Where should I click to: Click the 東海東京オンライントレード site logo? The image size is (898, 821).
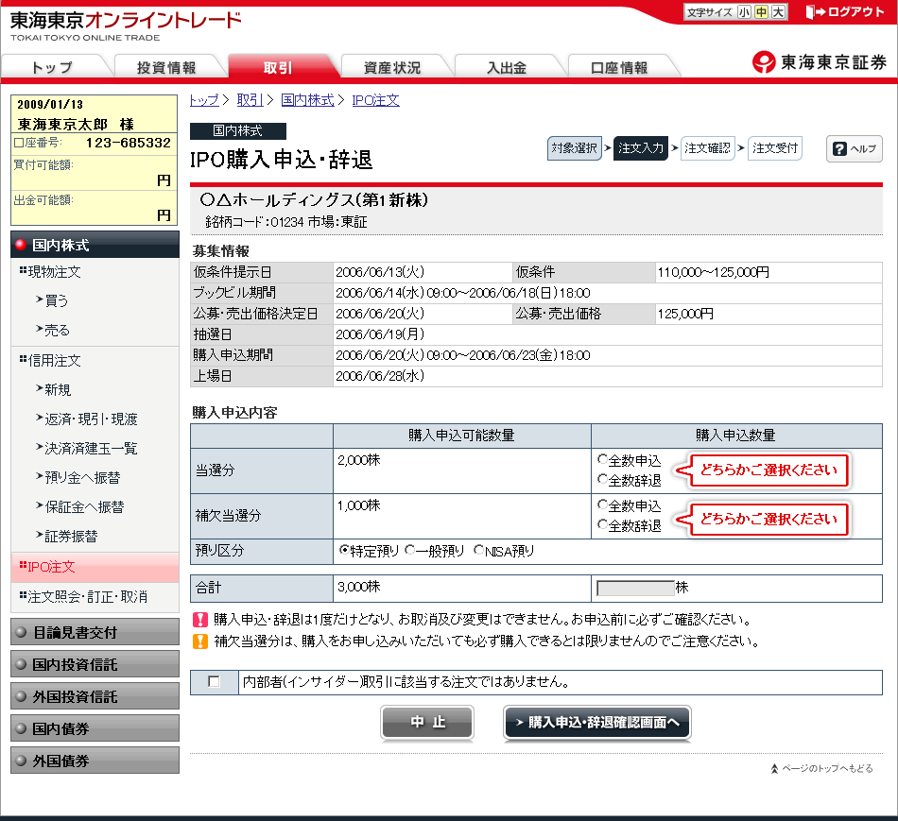[126, 26]
